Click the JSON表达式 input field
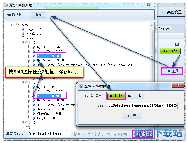This screenshot has height=143, width=188. pyautogui.click(x=50, y=134)
